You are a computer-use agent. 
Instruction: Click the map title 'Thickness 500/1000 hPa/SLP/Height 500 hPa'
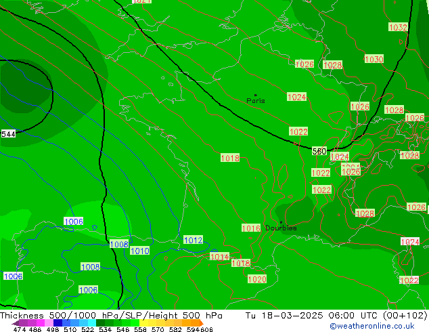tap(111, 315)
